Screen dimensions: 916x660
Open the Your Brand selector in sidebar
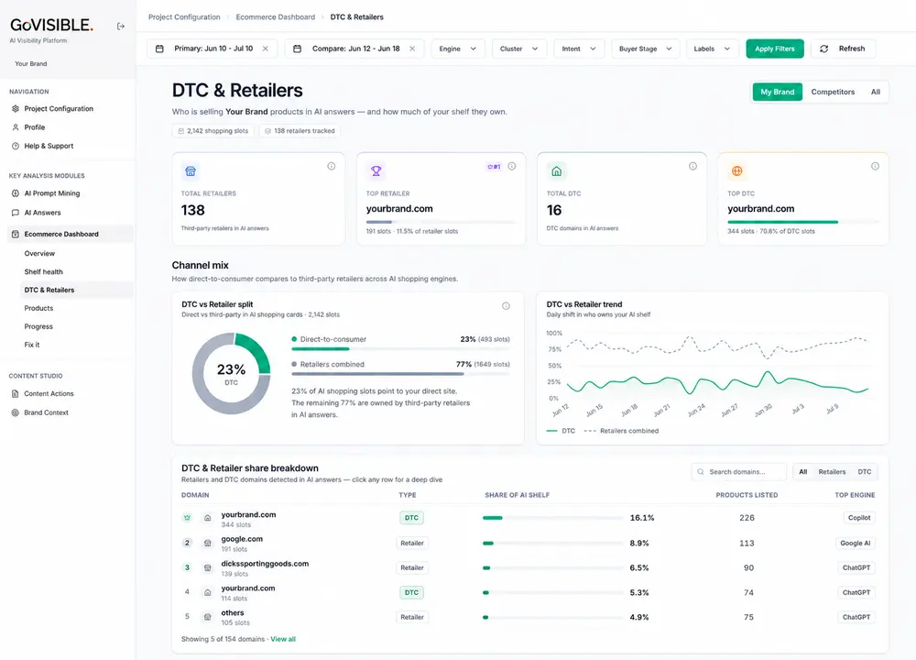31,64
